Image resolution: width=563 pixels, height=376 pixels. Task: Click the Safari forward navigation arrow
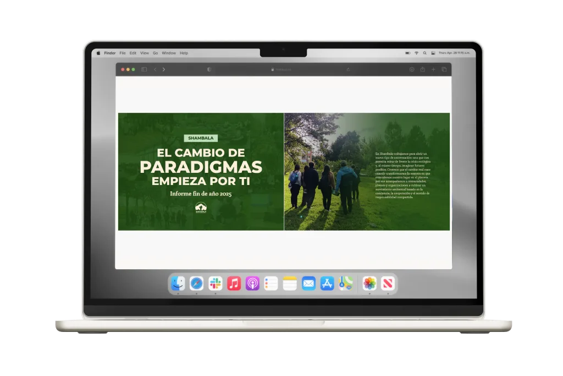(x=164, y=69)
